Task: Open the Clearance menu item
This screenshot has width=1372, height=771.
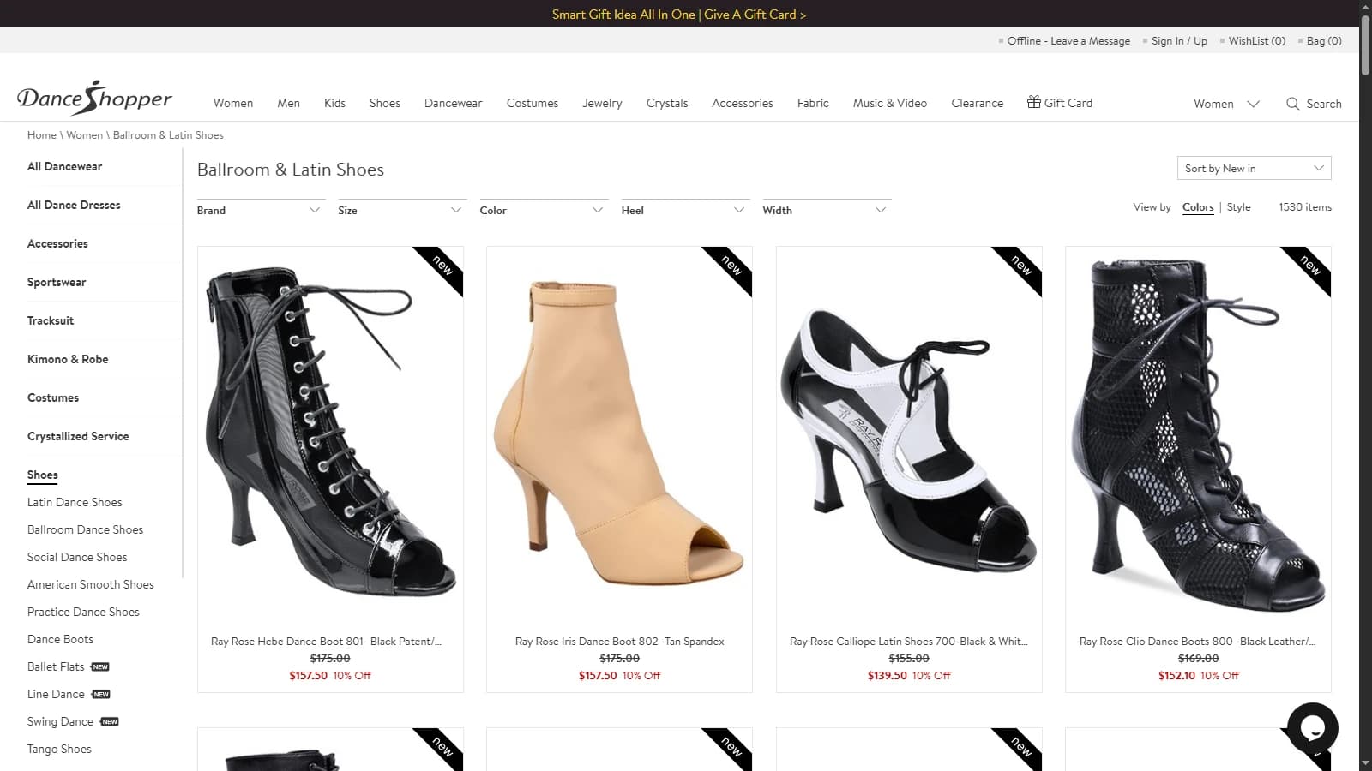Action: (x=977, y=103)
